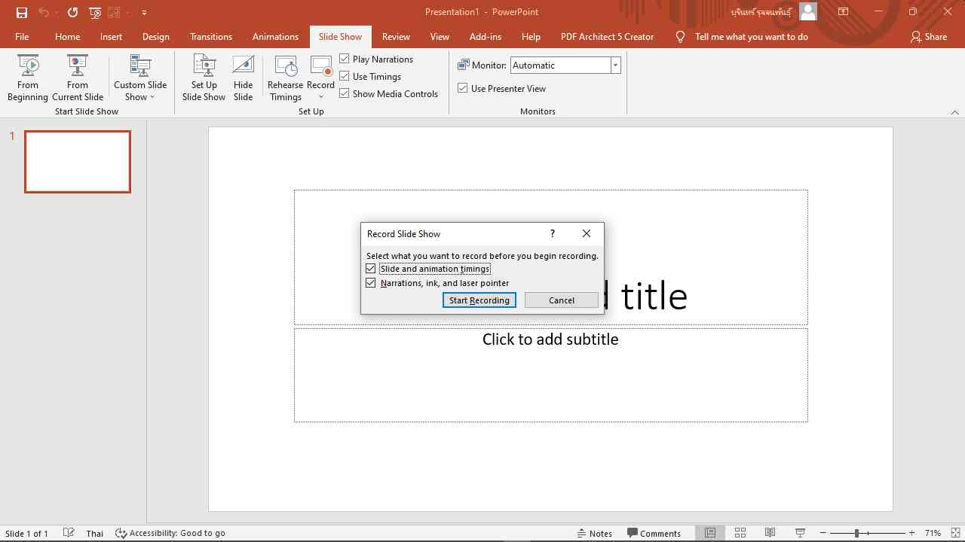Toggle Narrations, ink, and laser pointer
This screenshot has width=965, height=542.
pos(371,283)
